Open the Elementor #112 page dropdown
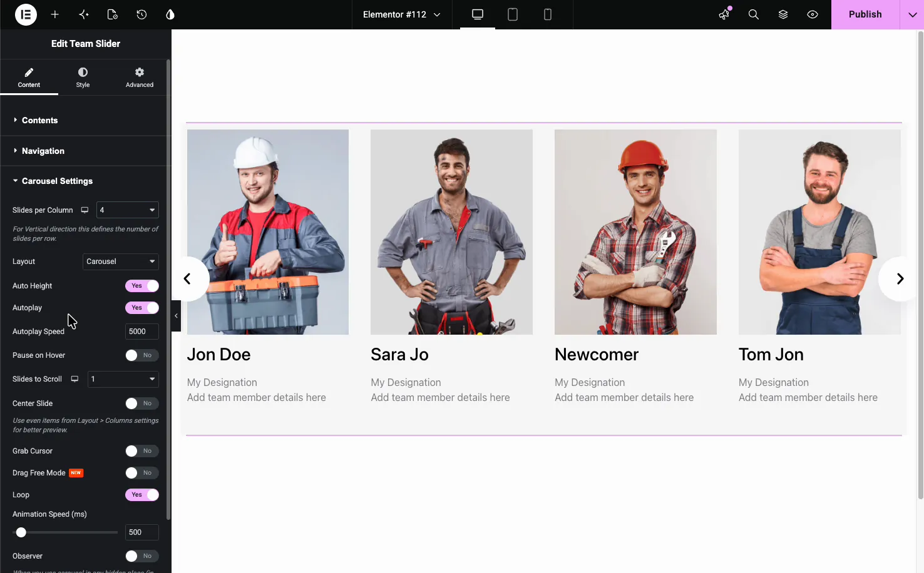Image resolution: width=924 pixels, height=573 pixels. (x=401, y=14)
